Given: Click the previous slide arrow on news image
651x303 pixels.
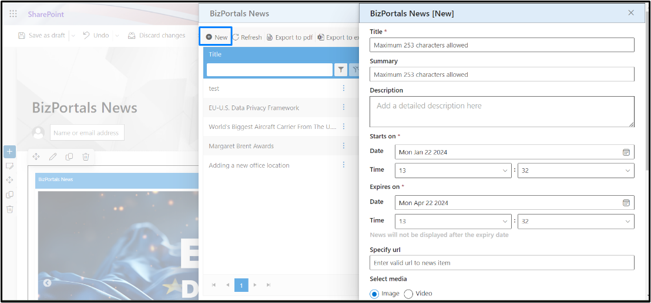Looking at the screenshot, I should tap(48, 283).
